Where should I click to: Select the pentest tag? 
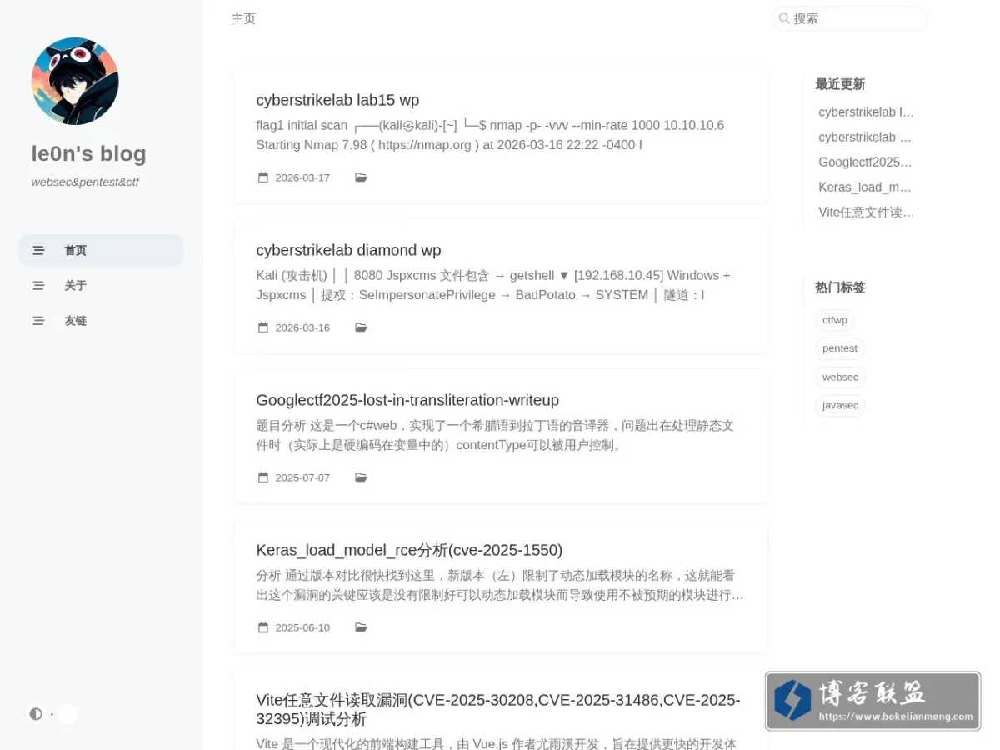[840, 348]
